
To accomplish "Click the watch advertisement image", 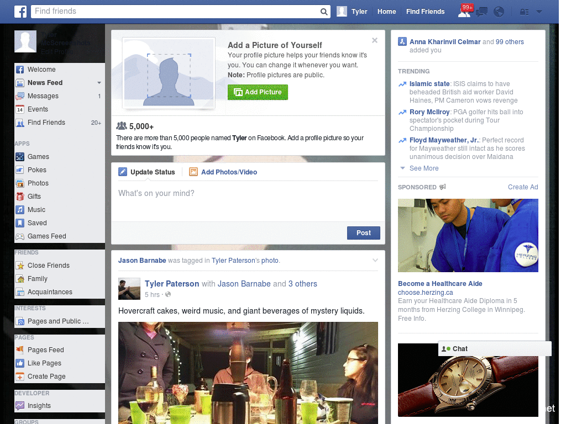I will [x=468, y=380].
